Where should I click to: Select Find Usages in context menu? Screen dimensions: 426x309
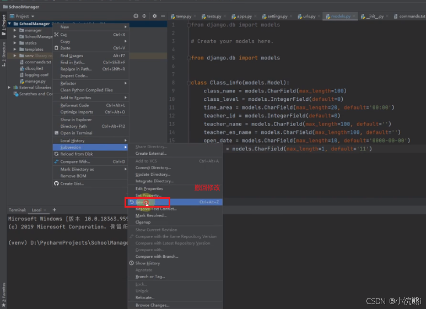90,56
